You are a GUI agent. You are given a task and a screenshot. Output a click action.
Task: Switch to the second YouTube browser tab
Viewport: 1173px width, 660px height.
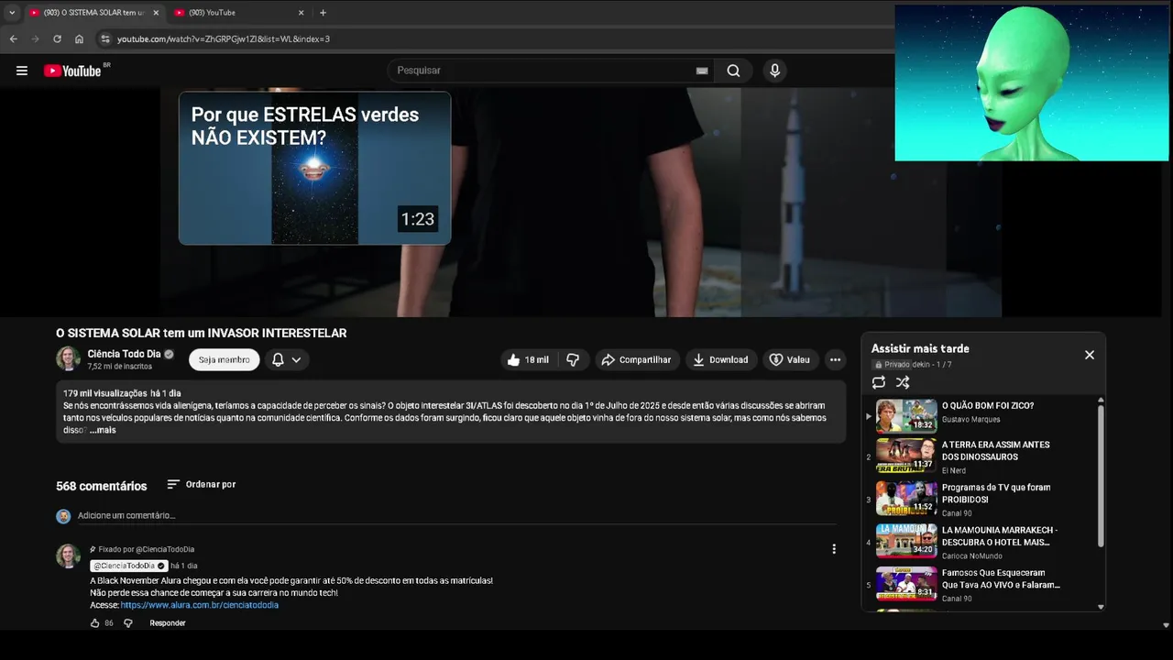click(x=238, y=13)
